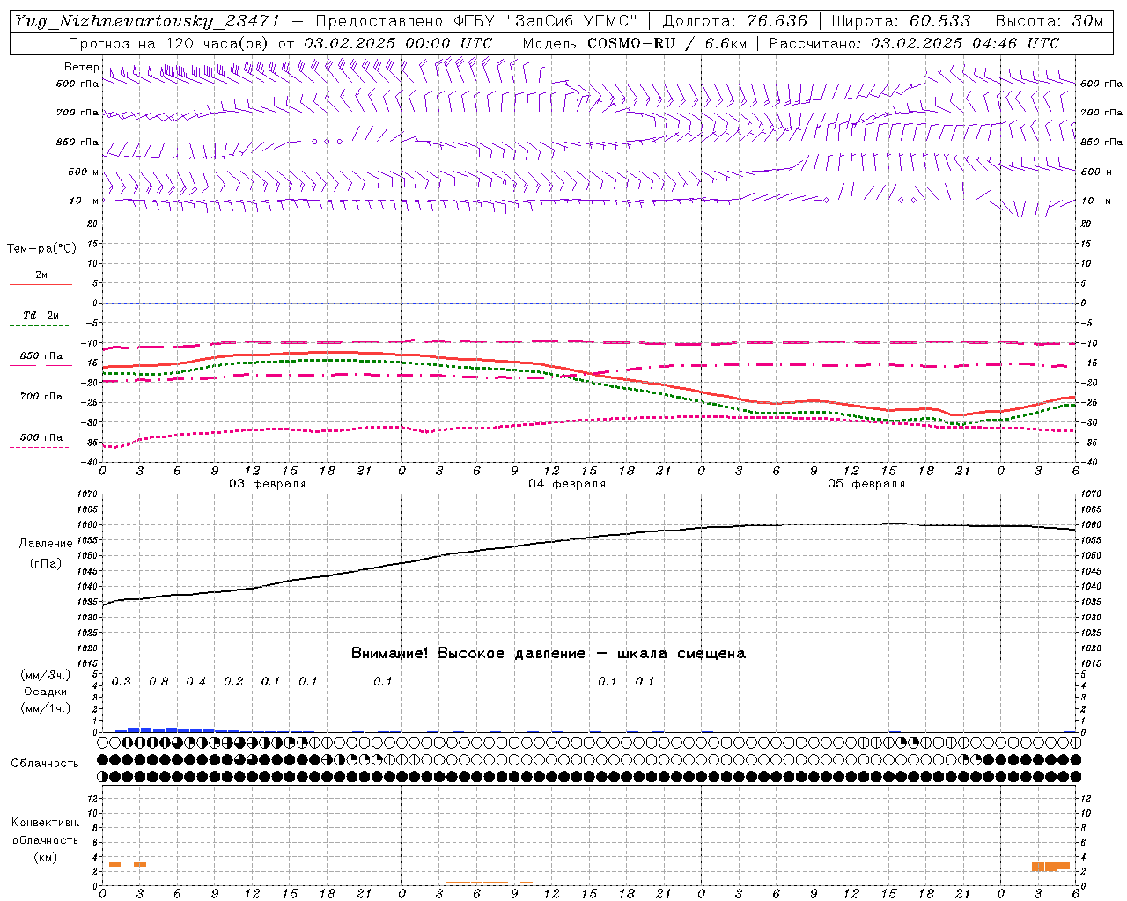Click the Рассчитано: 03.02.2025 04:46 UTC text
The width and height of the screenshot is (1127, 901).
click(x=914, y=43)
